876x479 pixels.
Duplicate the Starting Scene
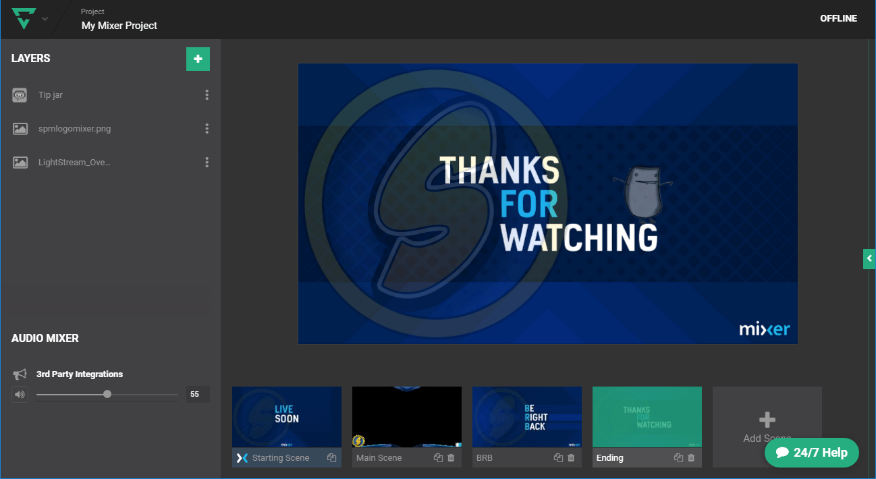pyautogui.click(x=332, y=458)
